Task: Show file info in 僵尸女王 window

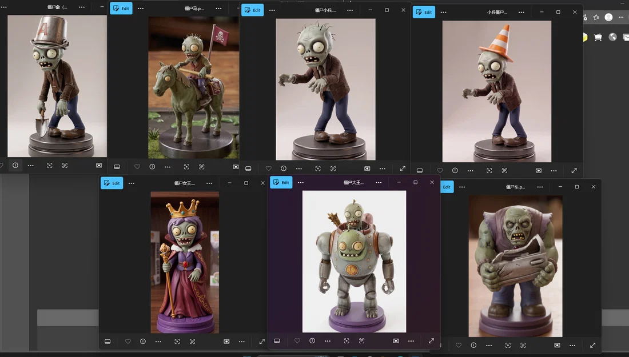Action: point(143,342)
